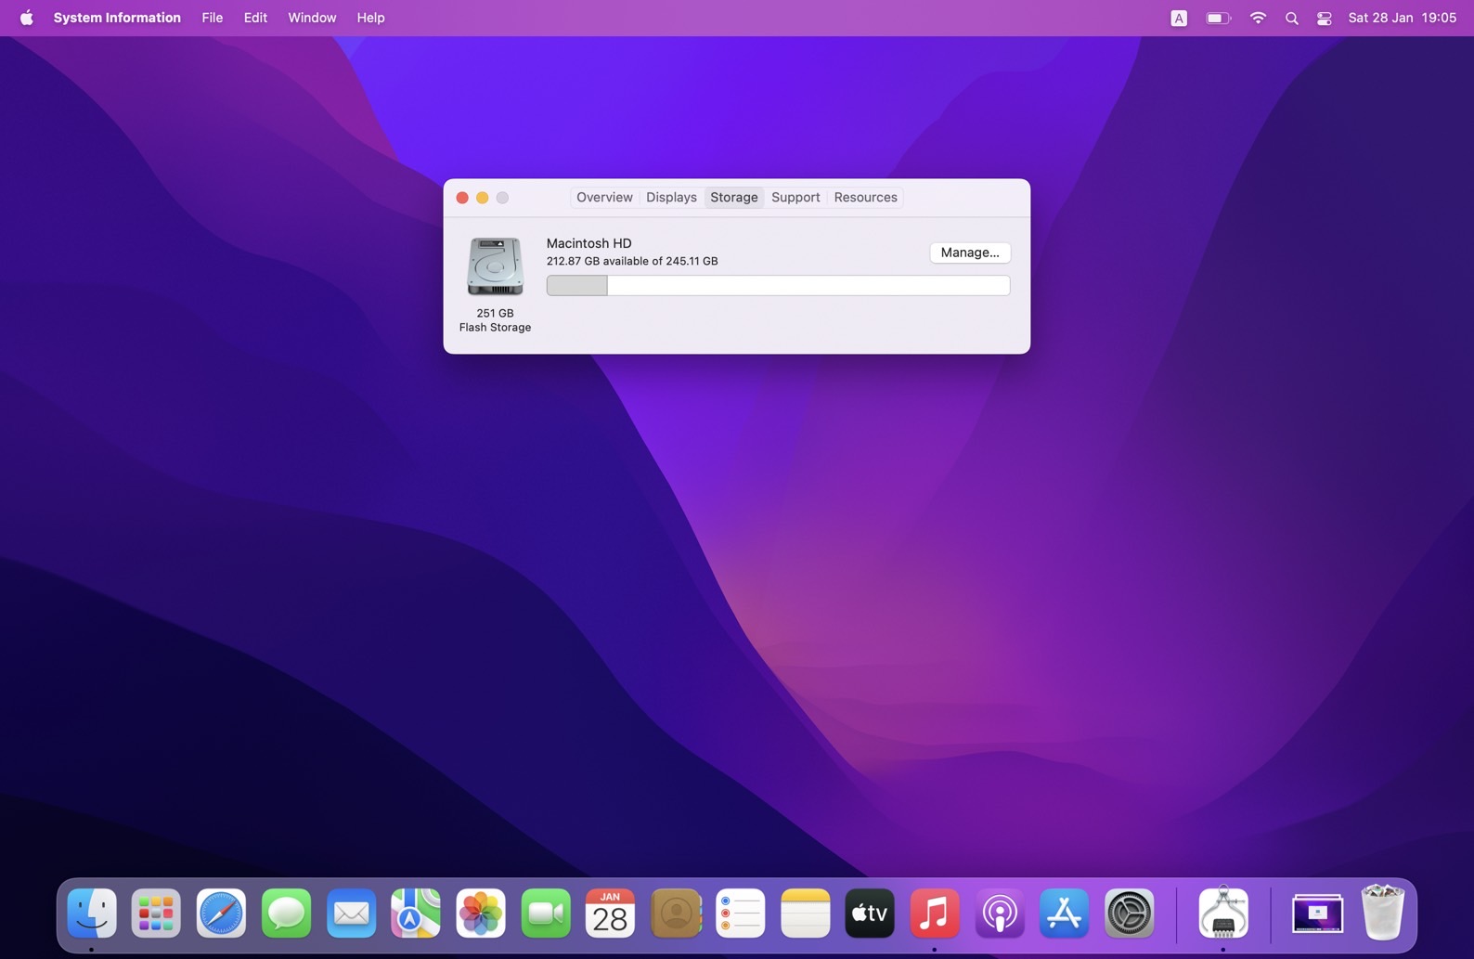Open Photos app from the Dock

click(481, 914)
